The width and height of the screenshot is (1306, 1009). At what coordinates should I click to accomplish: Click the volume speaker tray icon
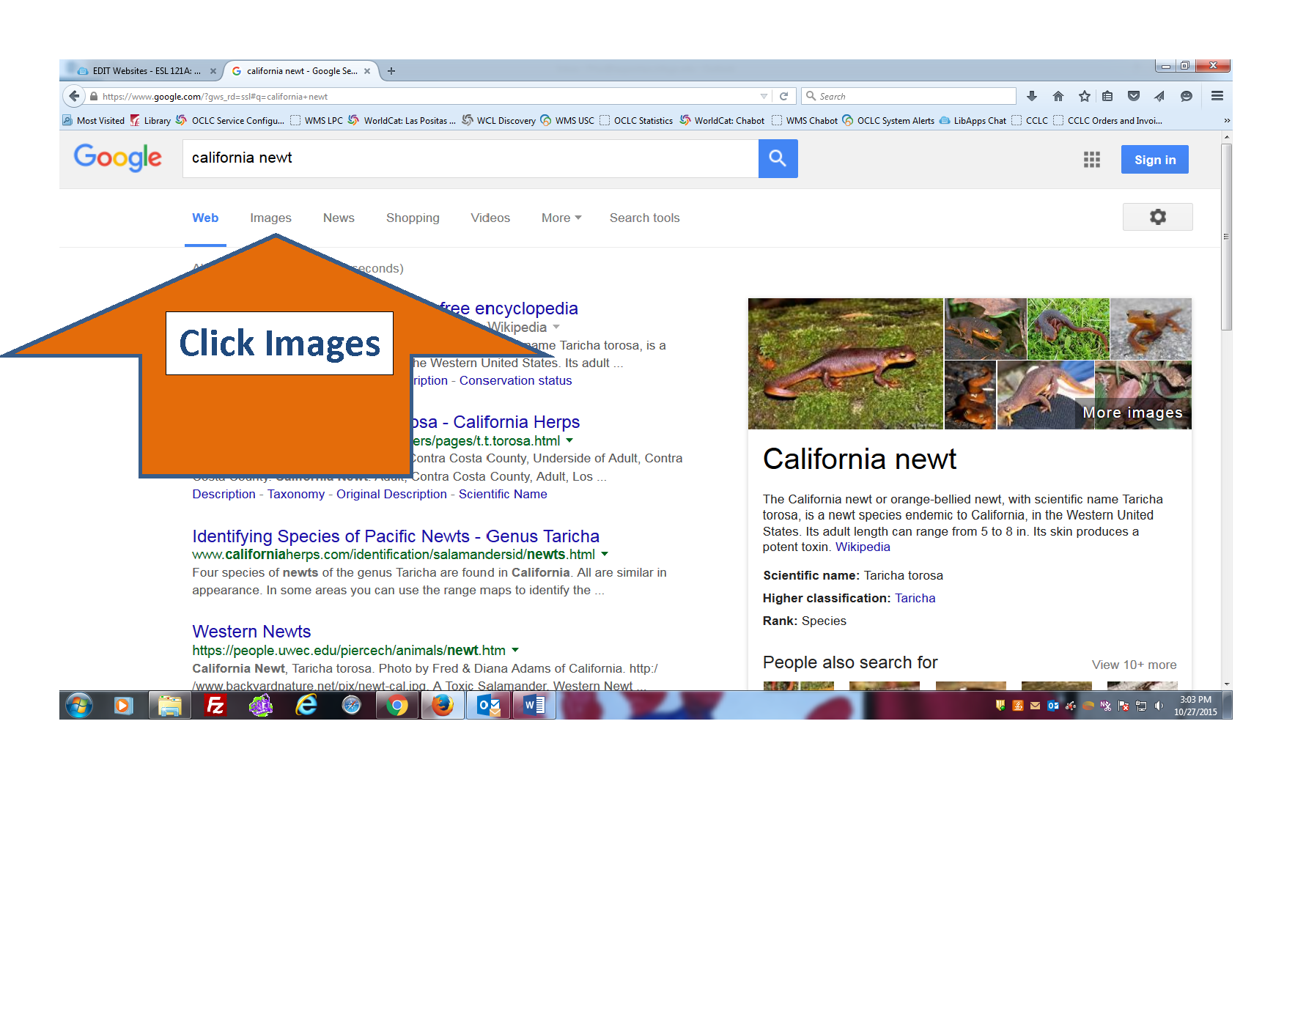(x=1159, y=706)
